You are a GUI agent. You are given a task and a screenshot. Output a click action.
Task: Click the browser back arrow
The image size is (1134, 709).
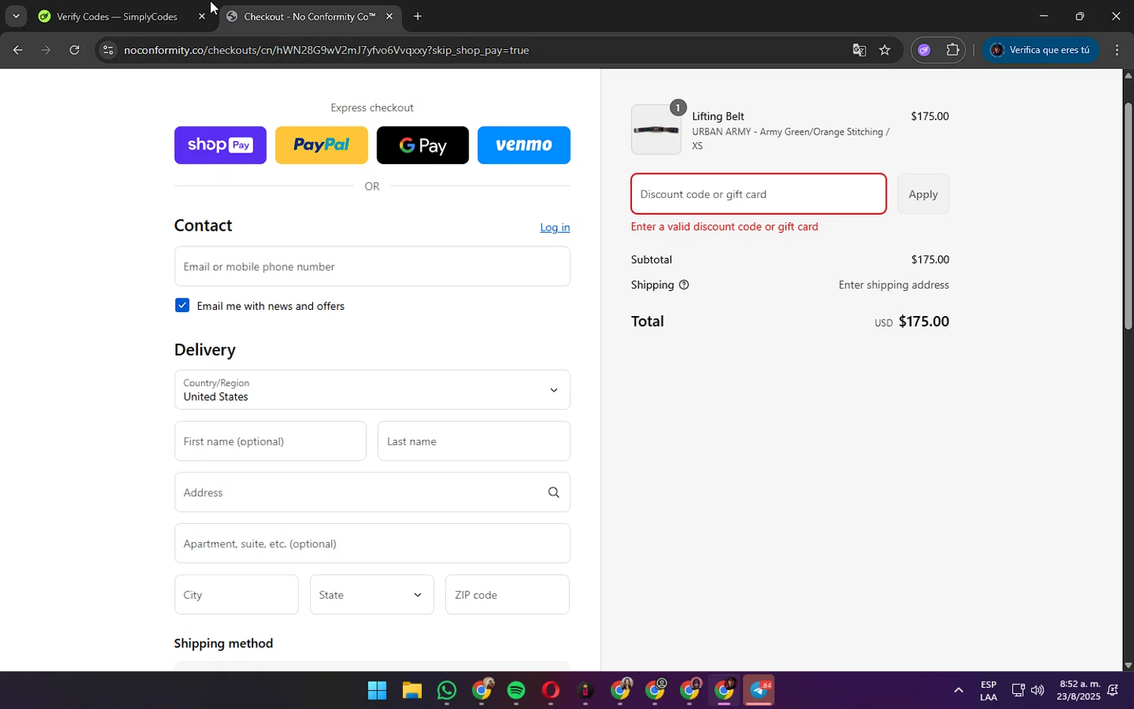coord(17,50)
